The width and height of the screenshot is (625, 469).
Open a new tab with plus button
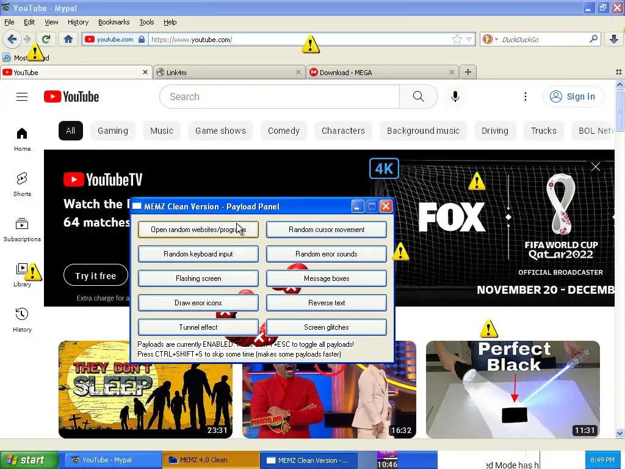(x=468, y=72)
